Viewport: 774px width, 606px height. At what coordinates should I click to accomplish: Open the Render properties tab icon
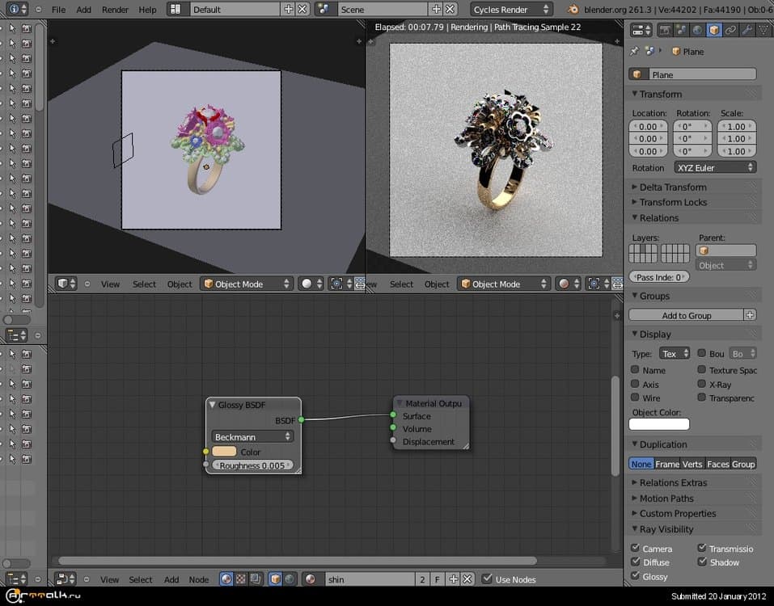click(665, 30)
